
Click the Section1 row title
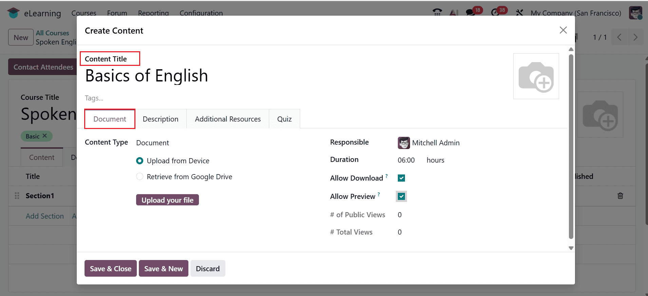click(x=40, y=196)
